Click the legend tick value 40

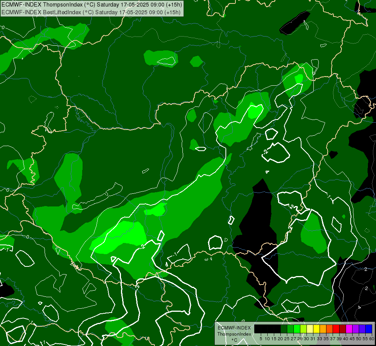(346, 339)
